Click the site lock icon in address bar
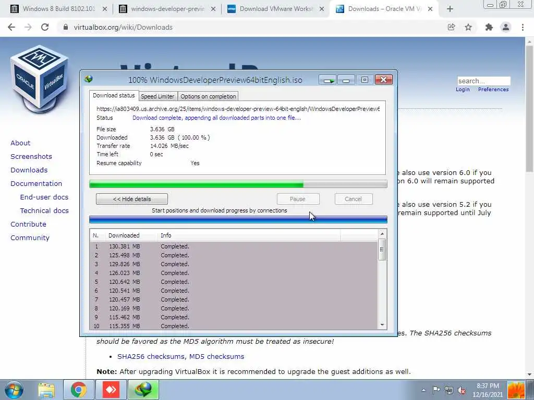The height and width of the screenshot is (400, 534). (x=66, y=27)
